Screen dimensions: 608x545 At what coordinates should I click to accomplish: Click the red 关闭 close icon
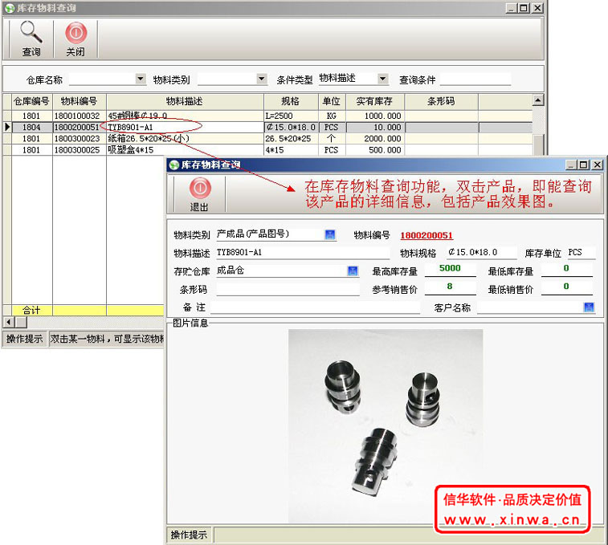tap(75, 32)
